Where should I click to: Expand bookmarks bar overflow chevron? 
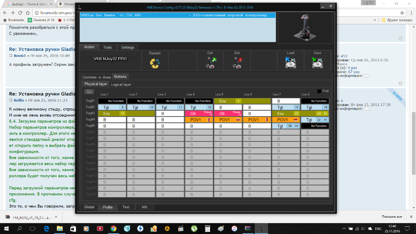(375, 20)
